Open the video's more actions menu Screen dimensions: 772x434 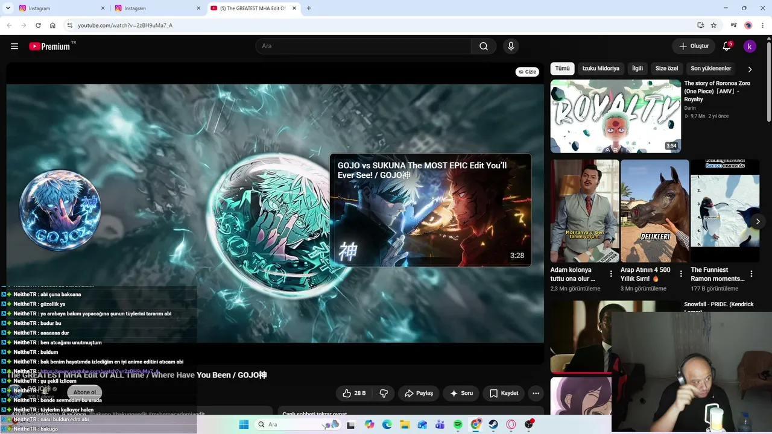536,393
